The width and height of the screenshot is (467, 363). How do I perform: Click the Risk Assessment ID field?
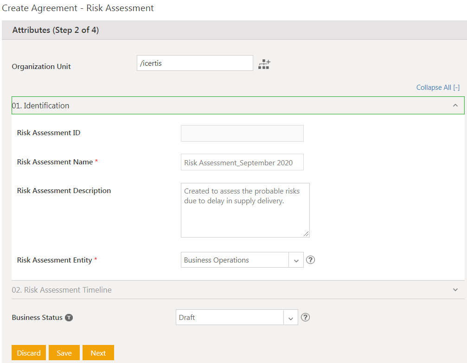point(242,133)
